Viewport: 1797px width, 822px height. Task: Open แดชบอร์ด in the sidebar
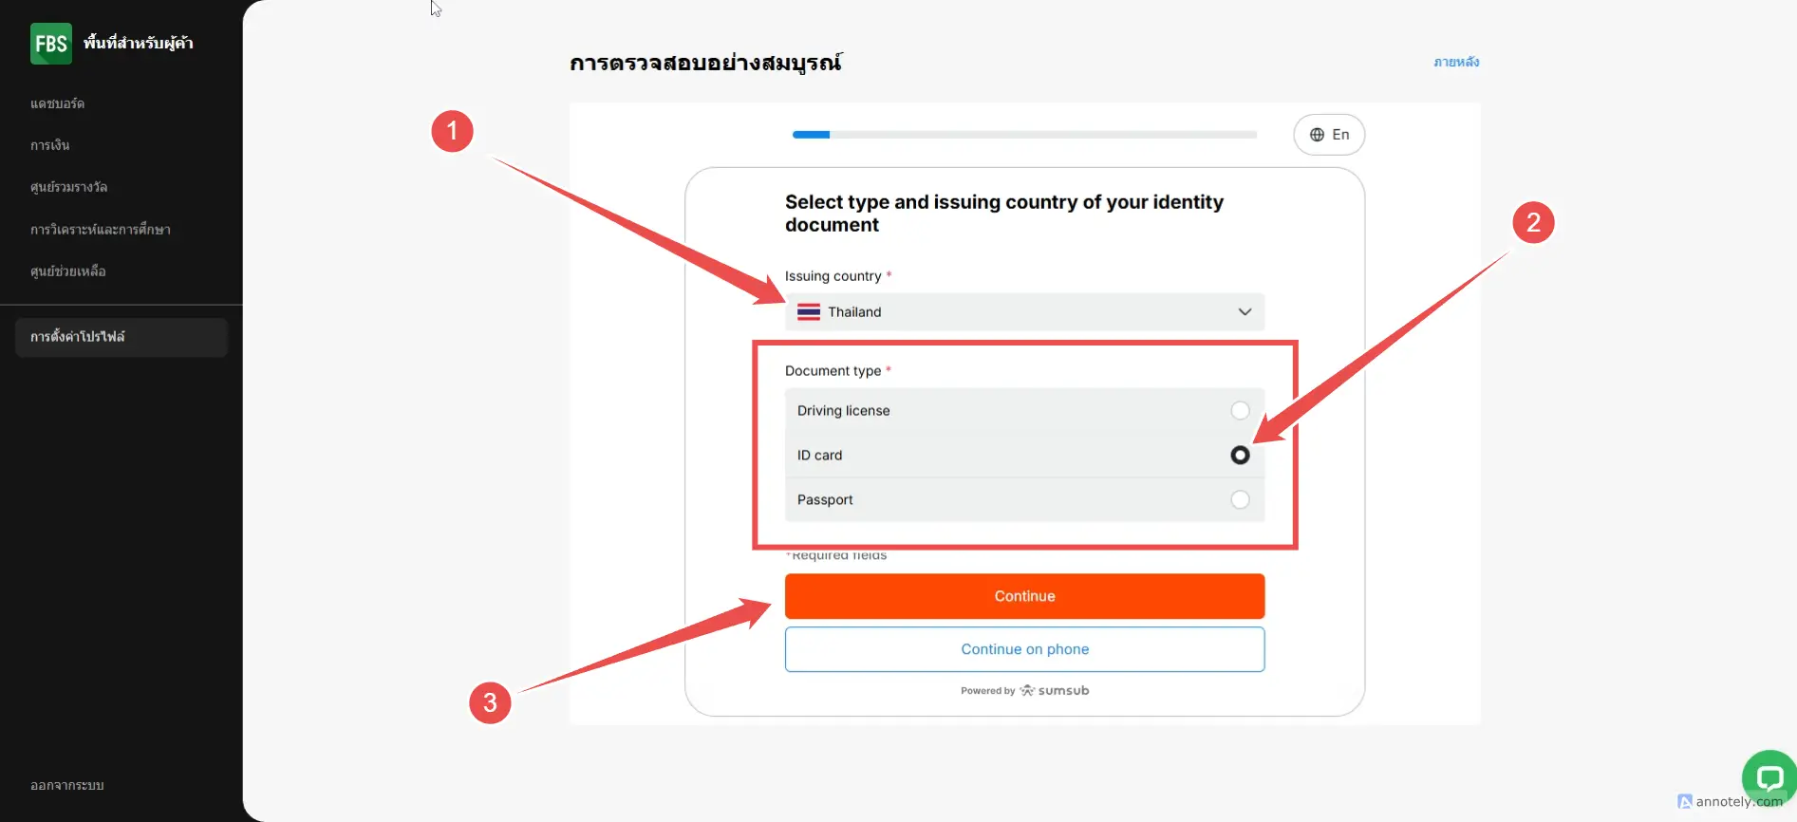coord(58,103)
